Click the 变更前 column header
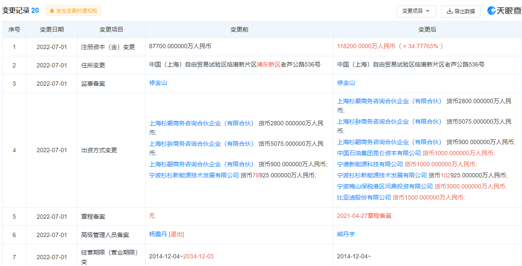This screenshot has width=522, height=266. tap(239, 29)
